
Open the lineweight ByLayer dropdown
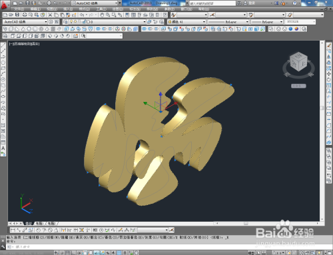[281, 22]
